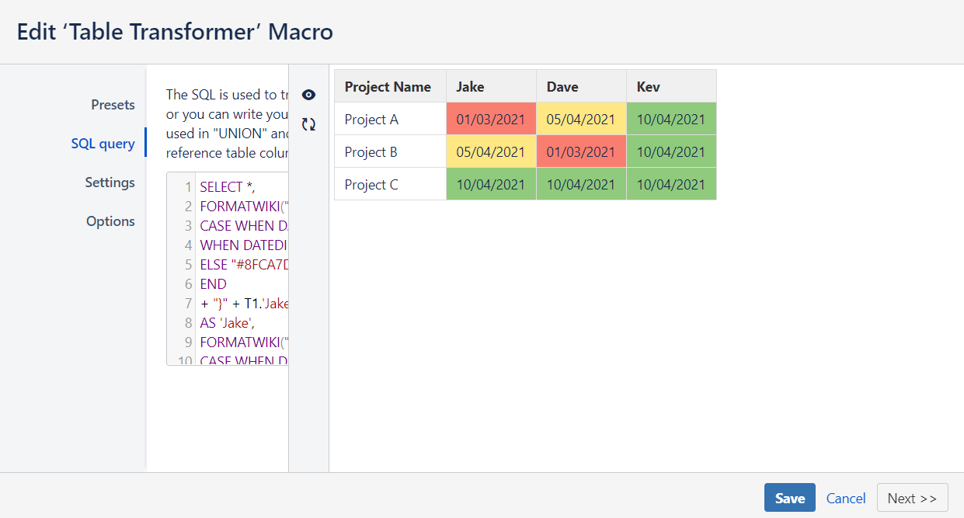Click the Edit 'Table Transformer' Macro title

[174, 32]
